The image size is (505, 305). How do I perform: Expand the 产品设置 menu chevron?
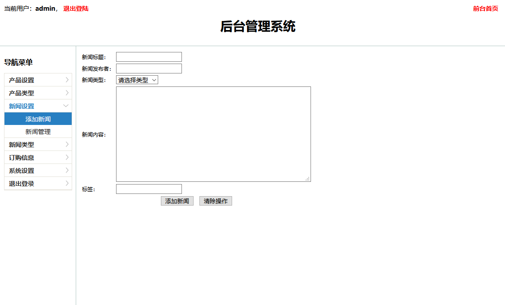(x=67, y=80)
